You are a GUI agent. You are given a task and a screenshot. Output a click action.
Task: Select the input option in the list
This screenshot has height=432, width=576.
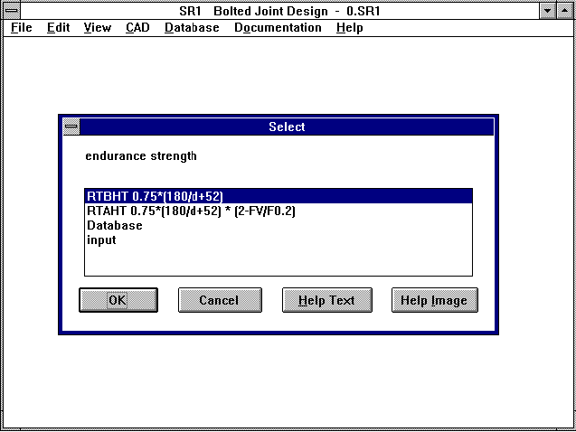[x=101, y=239]
